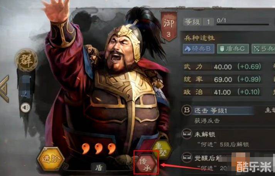Open the B rank 还击 skill icon
The image size is (275, 176).
tap(187, 110)
